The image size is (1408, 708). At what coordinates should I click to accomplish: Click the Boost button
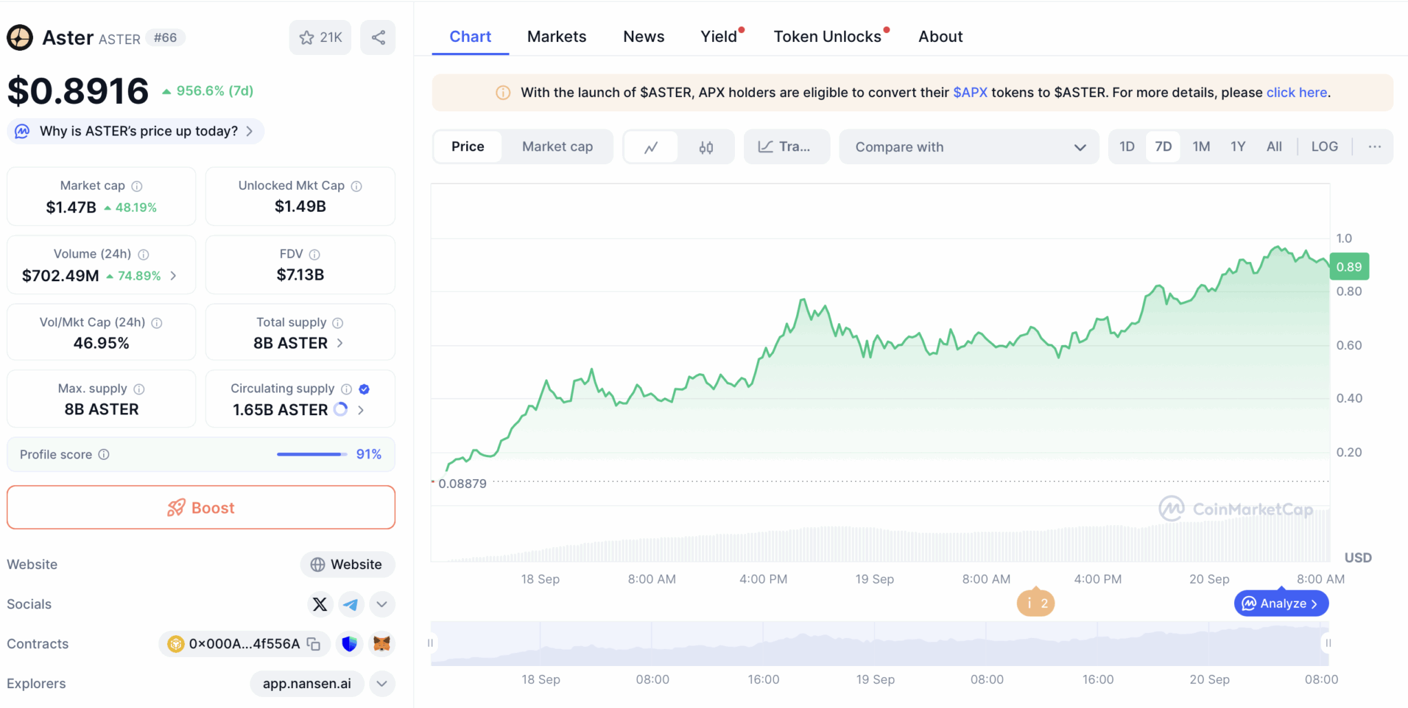pos(201,507)
